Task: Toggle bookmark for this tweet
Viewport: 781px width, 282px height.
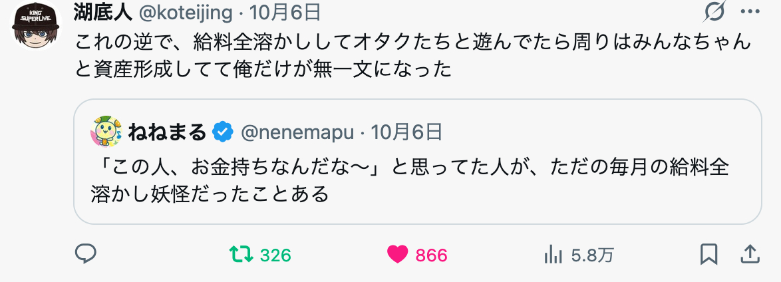Action: tap(708, 254)
